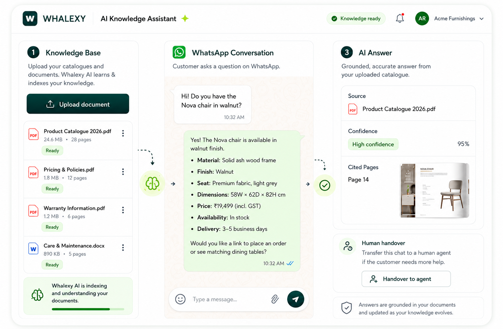Click the 95% confidence value

click(463, 144)
